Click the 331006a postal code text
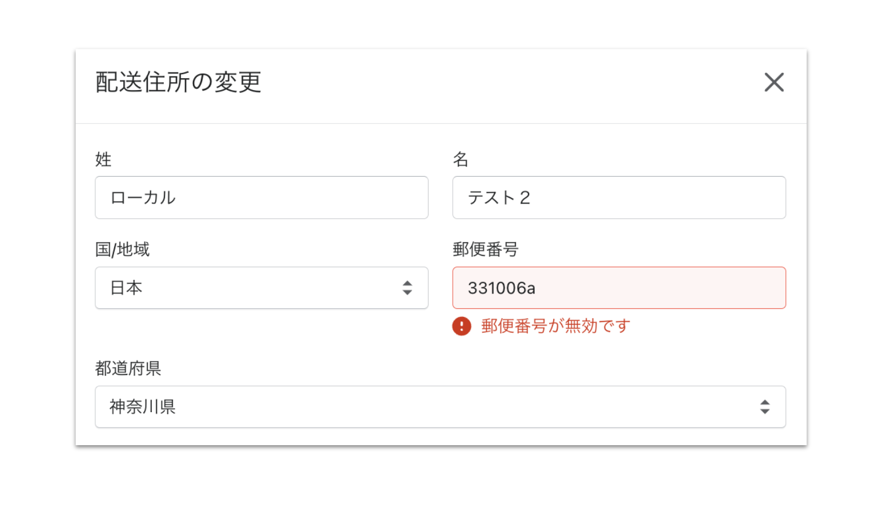The image size is (879, 505). point(501,288)
